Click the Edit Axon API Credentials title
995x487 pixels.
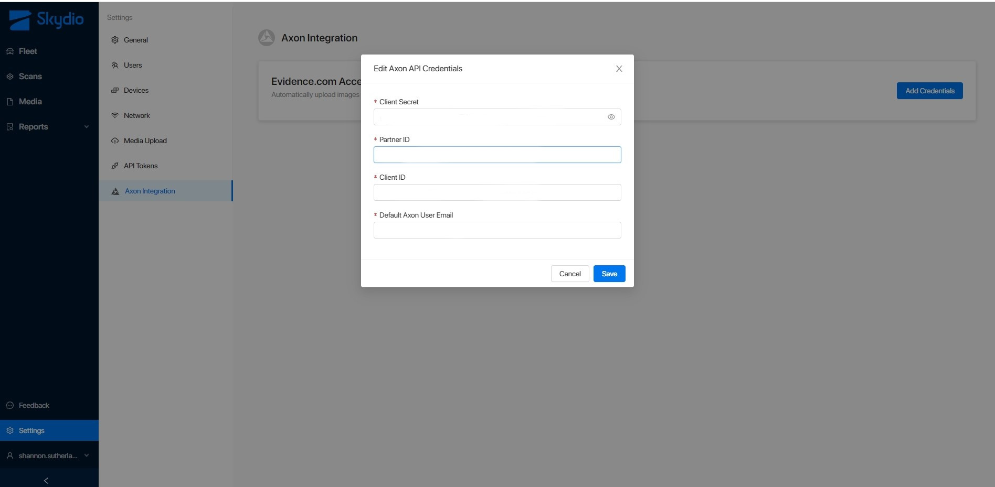[x=418, y=69]
